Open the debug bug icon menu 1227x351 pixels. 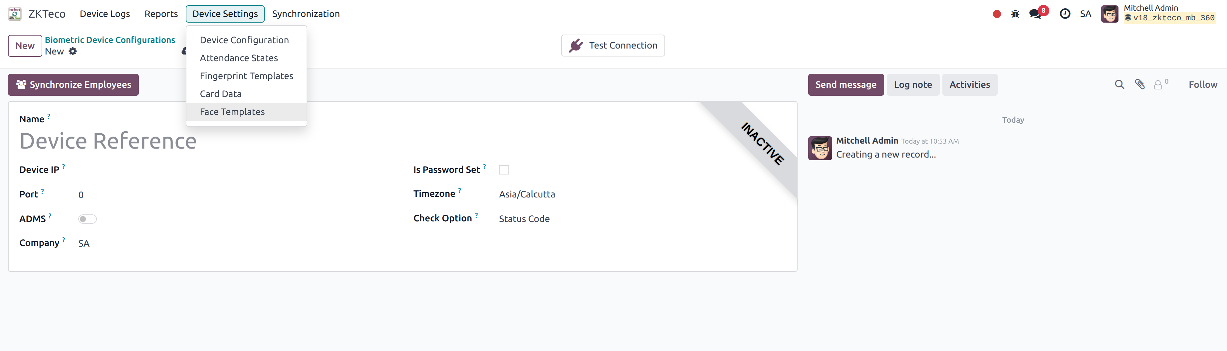point(1015,14)
